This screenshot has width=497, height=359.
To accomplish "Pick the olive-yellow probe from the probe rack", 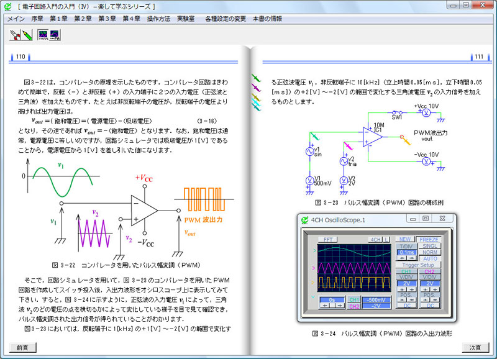I will (x=256, y=97).
